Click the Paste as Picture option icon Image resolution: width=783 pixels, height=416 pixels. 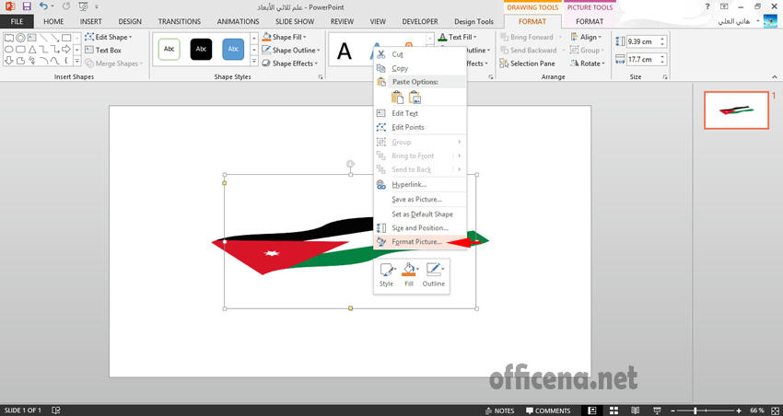pyautogui.click(x=415, y=98)
